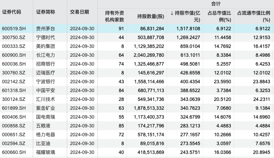Click the 比亚迪 name cell

coord(43,143)
